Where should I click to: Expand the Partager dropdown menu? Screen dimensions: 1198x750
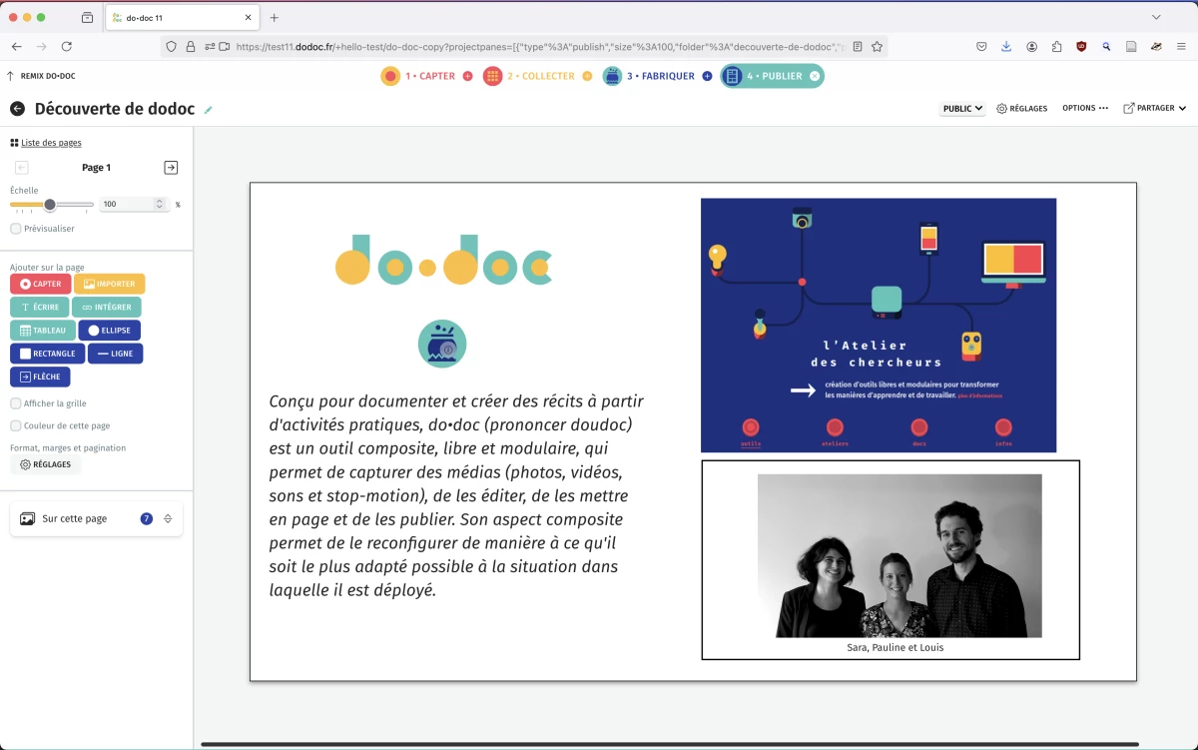[x=1154, y=109]
